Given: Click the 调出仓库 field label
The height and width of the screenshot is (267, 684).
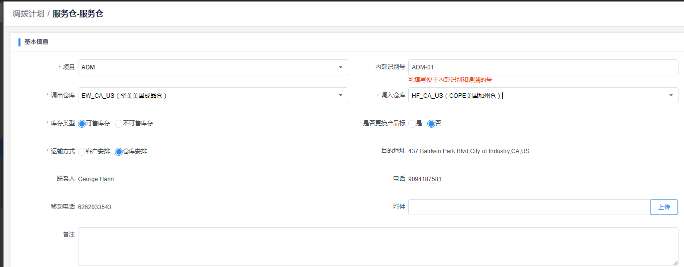Looking at the screenshot, I should [63, 95].
